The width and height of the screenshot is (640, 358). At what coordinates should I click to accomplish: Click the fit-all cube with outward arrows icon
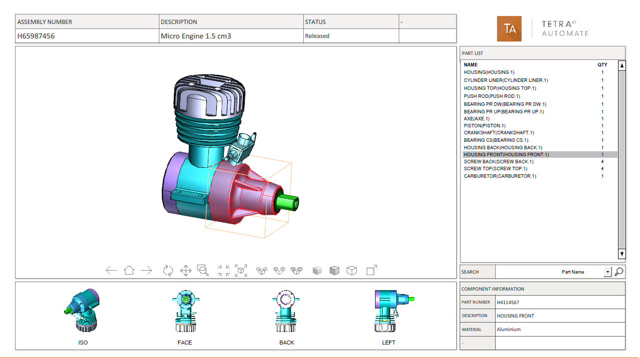click(241, 271)
